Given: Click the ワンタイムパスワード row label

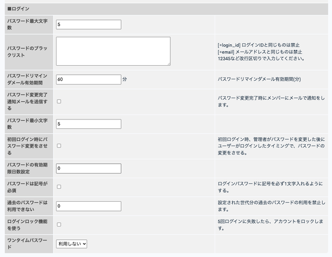Looking at the screenshot, I should point(27,244).
